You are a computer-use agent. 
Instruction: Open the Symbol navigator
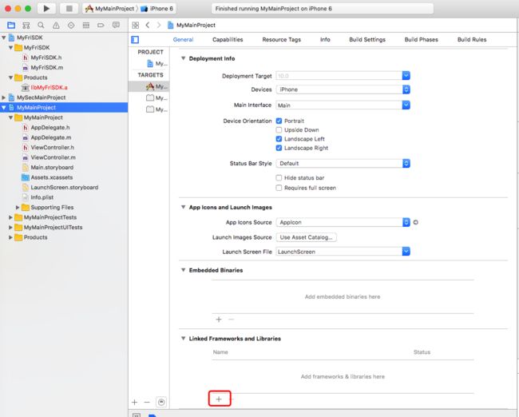pos(26,26)
